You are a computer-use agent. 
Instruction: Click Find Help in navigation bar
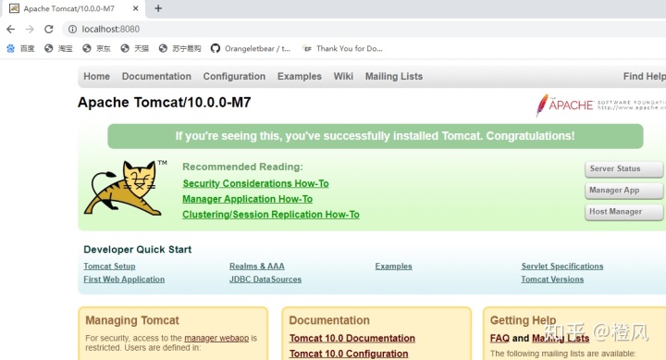point(645,76)
